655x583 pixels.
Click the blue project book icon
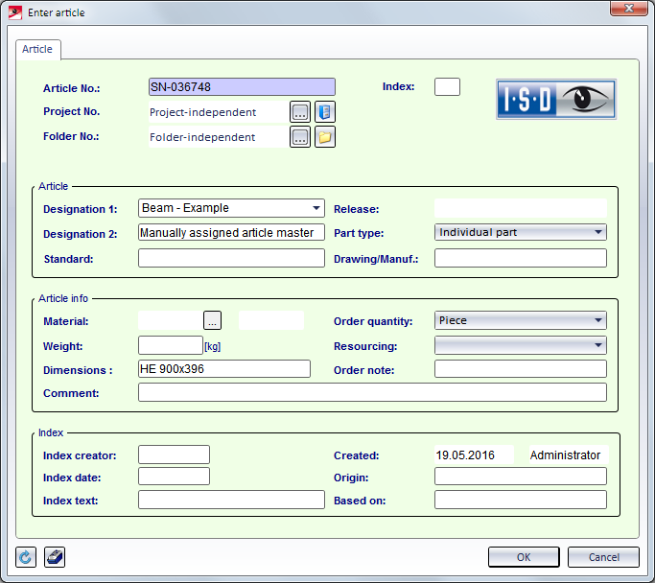tap(325, 112)
